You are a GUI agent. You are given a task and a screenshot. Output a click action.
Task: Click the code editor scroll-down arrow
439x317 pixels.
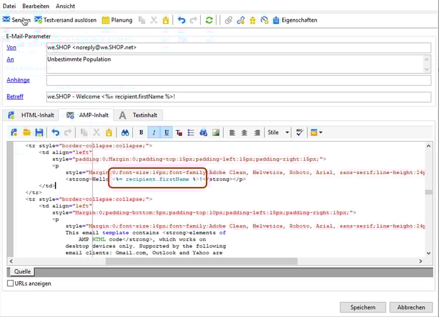coord(428,253)
